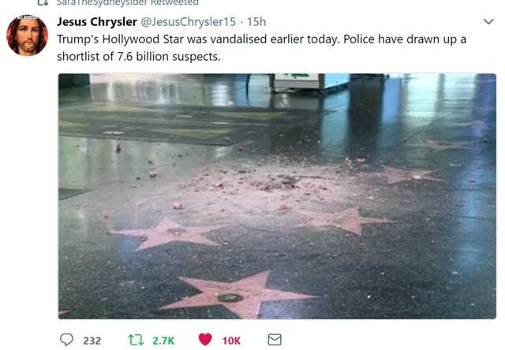The height and width of the screenshot is (350, 505).
Task: Open the 15h timestamp link
Action: point(256,22)
